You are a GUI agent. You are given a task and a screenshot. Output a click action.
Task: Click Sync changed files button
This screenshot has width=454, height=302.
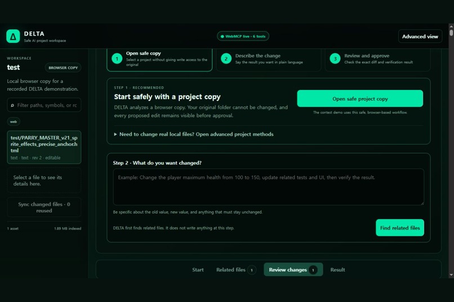[x=44, y=207]
